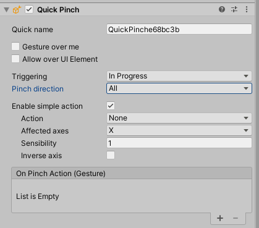259x228 pixels.
Task: Remove an entry with the minus icon
Action: click(x=236, y=218)
